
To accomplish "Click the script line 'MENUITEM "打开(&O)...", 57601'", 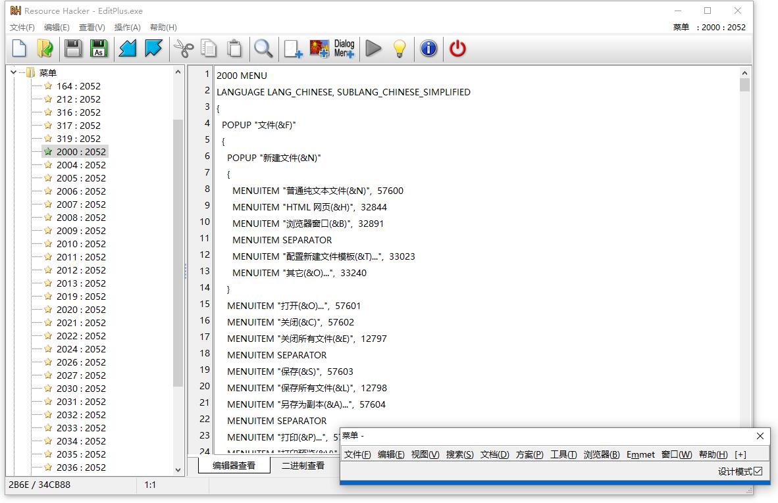I will (x=294, y=306).
